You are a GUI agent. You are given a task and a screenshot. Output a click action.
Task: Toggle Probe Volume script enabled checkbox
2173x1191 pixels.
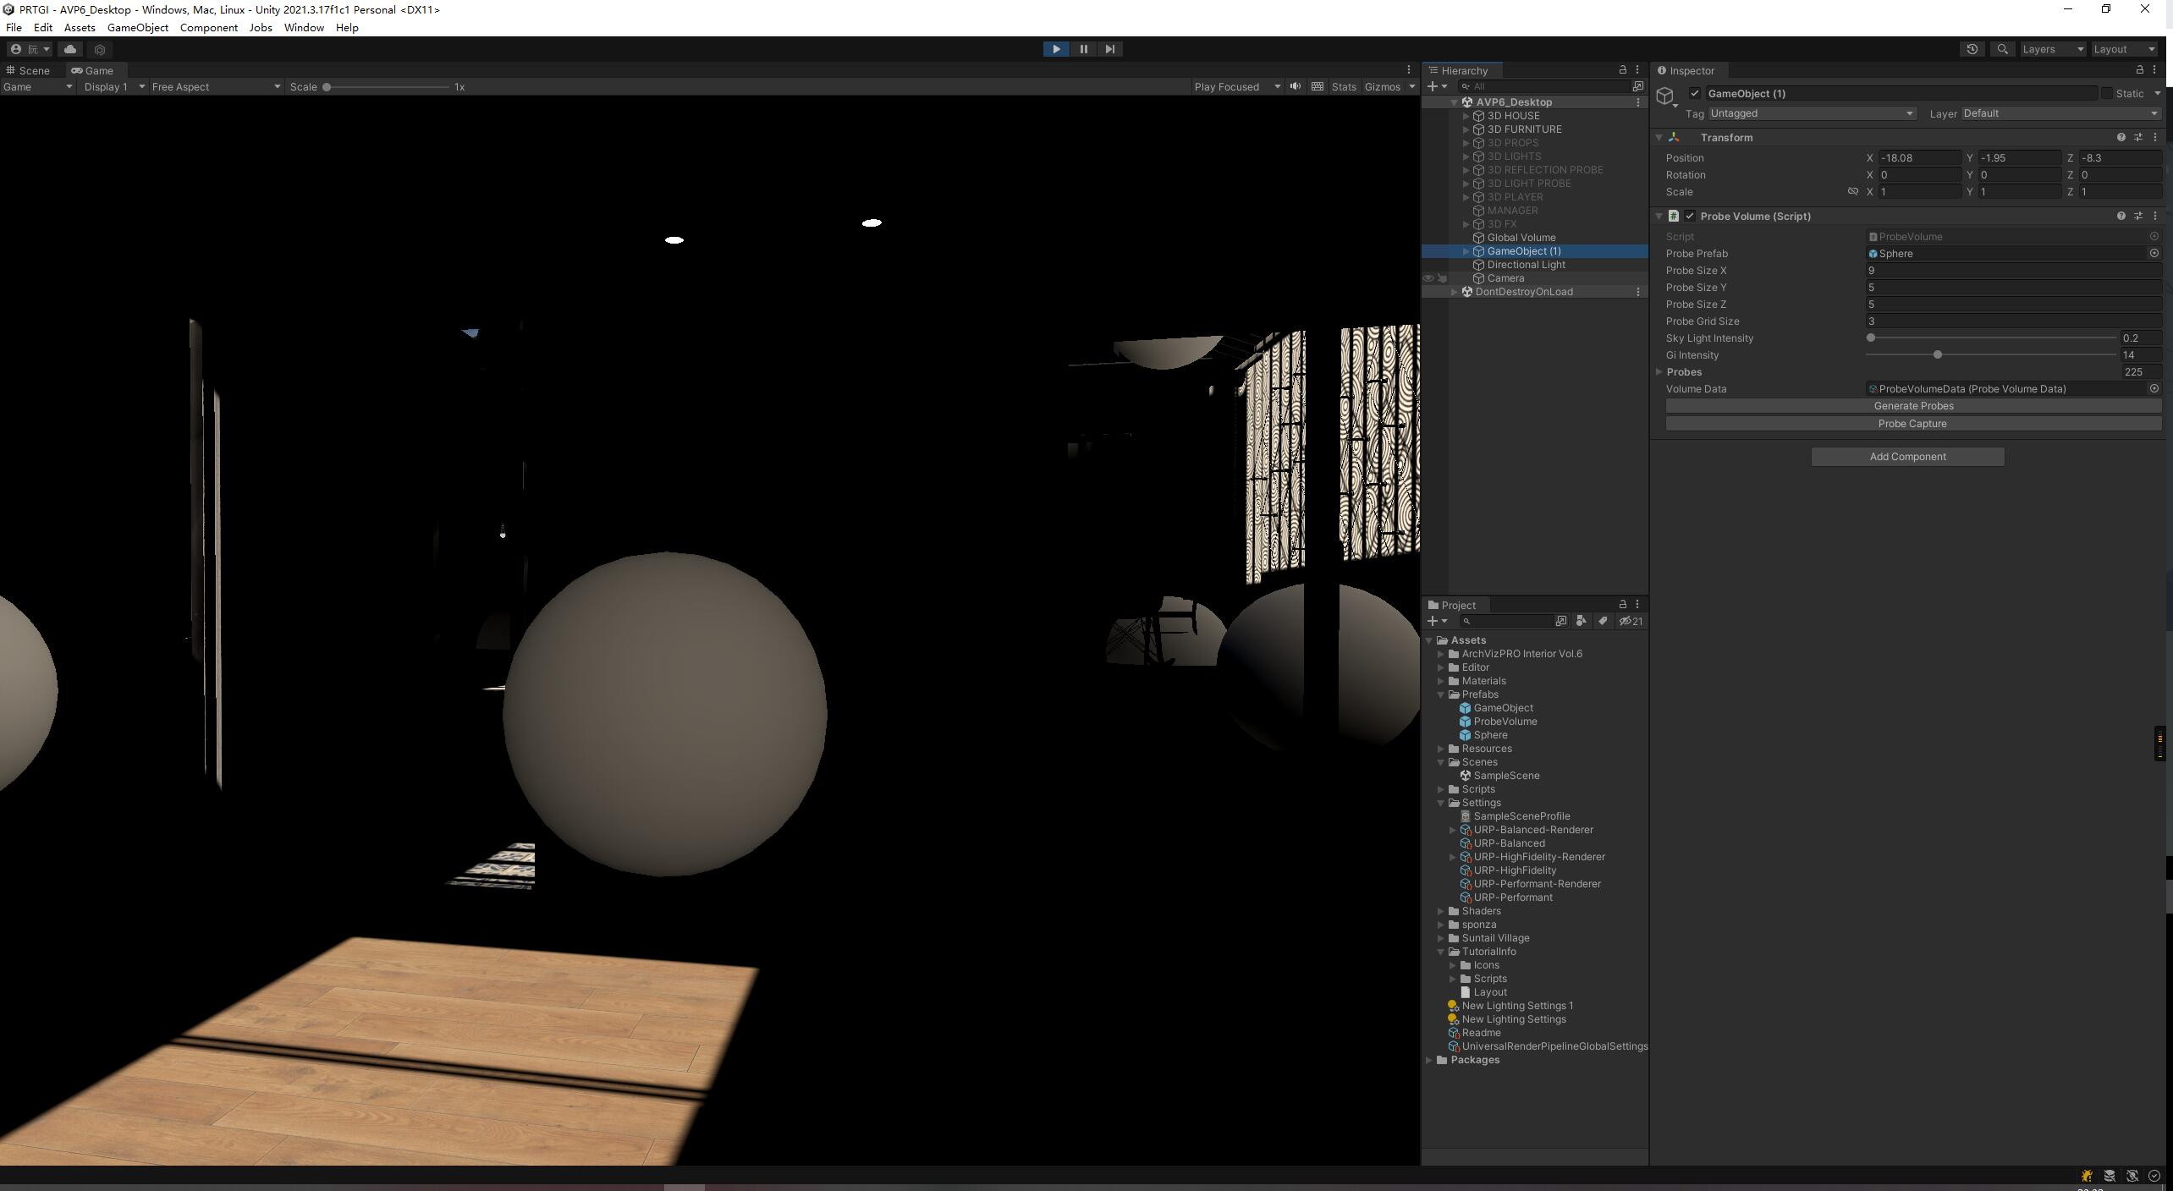[1690, 216]
